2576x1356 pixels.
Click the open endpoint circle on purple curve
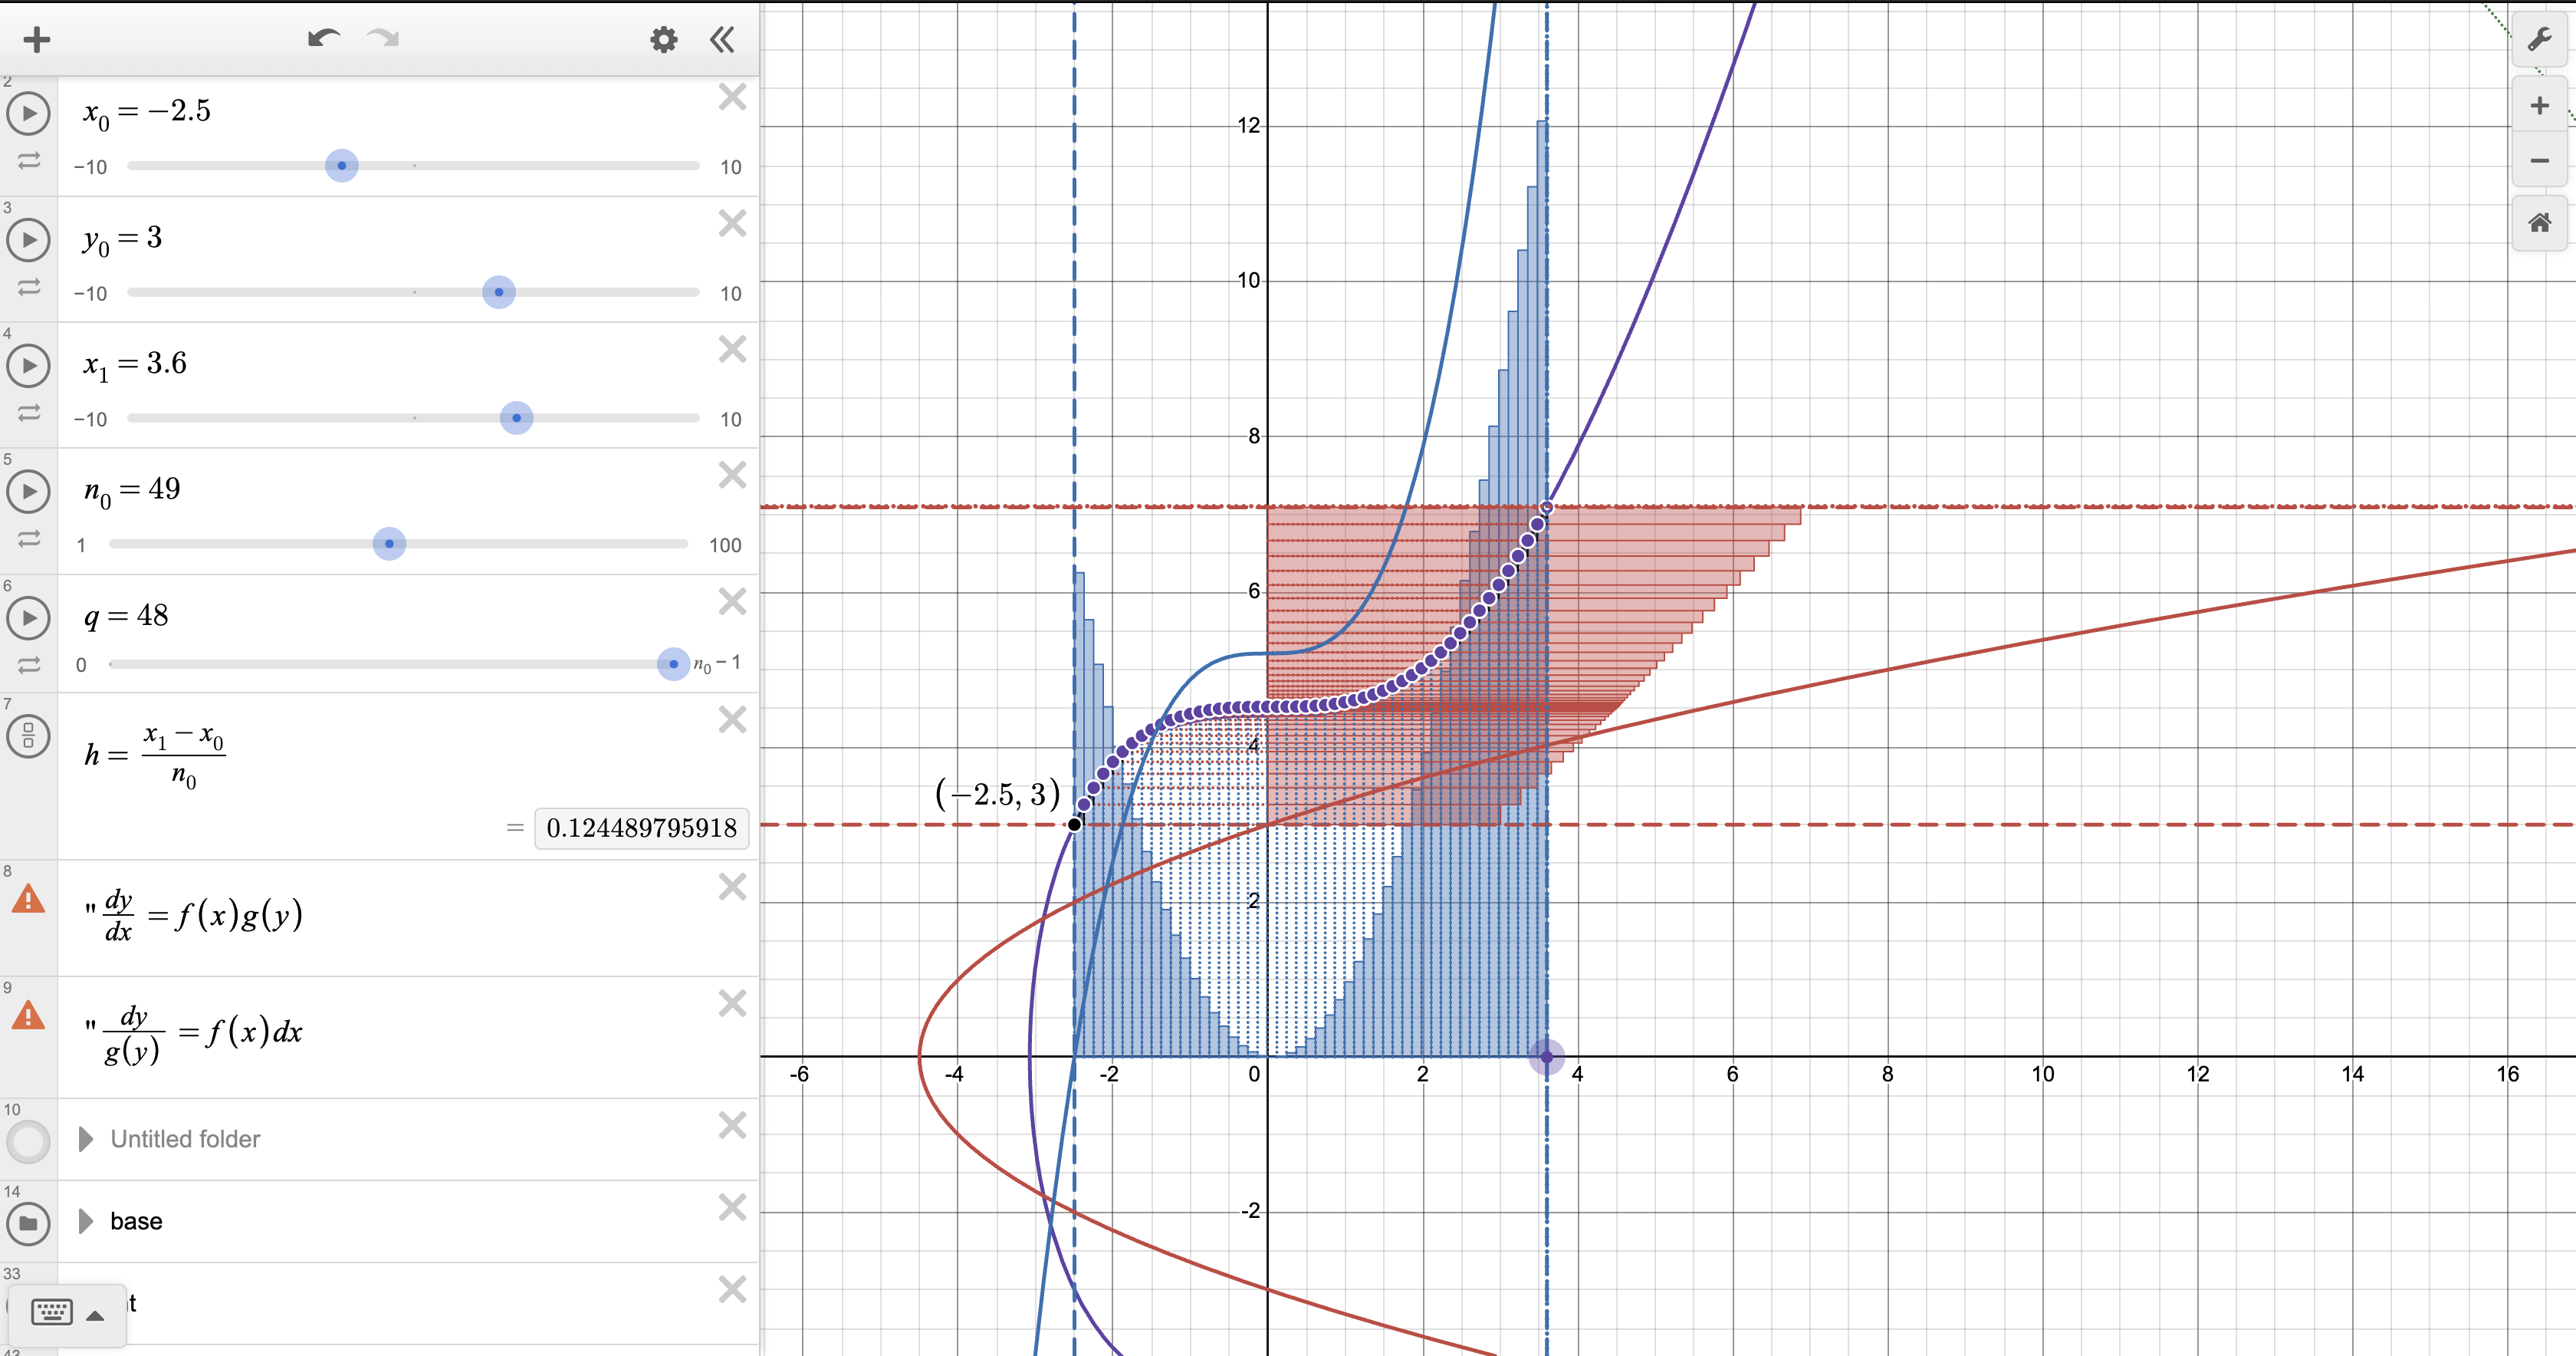[1547, 509]
